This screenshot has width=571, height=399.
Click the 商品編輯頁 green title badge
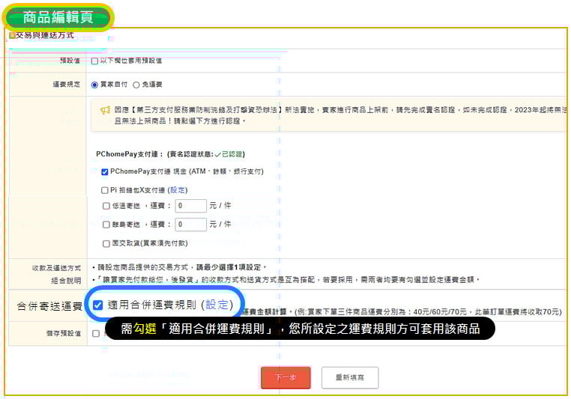pyautogui.click(x=58, y=17)
